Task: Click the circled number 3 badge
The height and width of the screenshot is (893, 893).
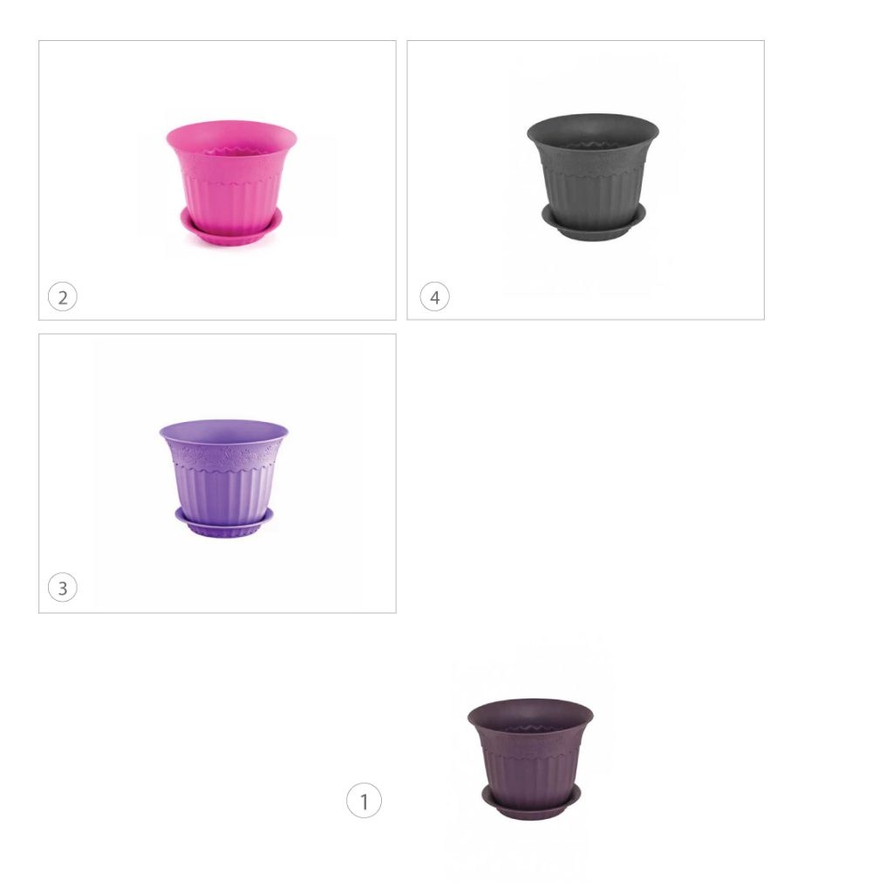Action: pos(63,587)
